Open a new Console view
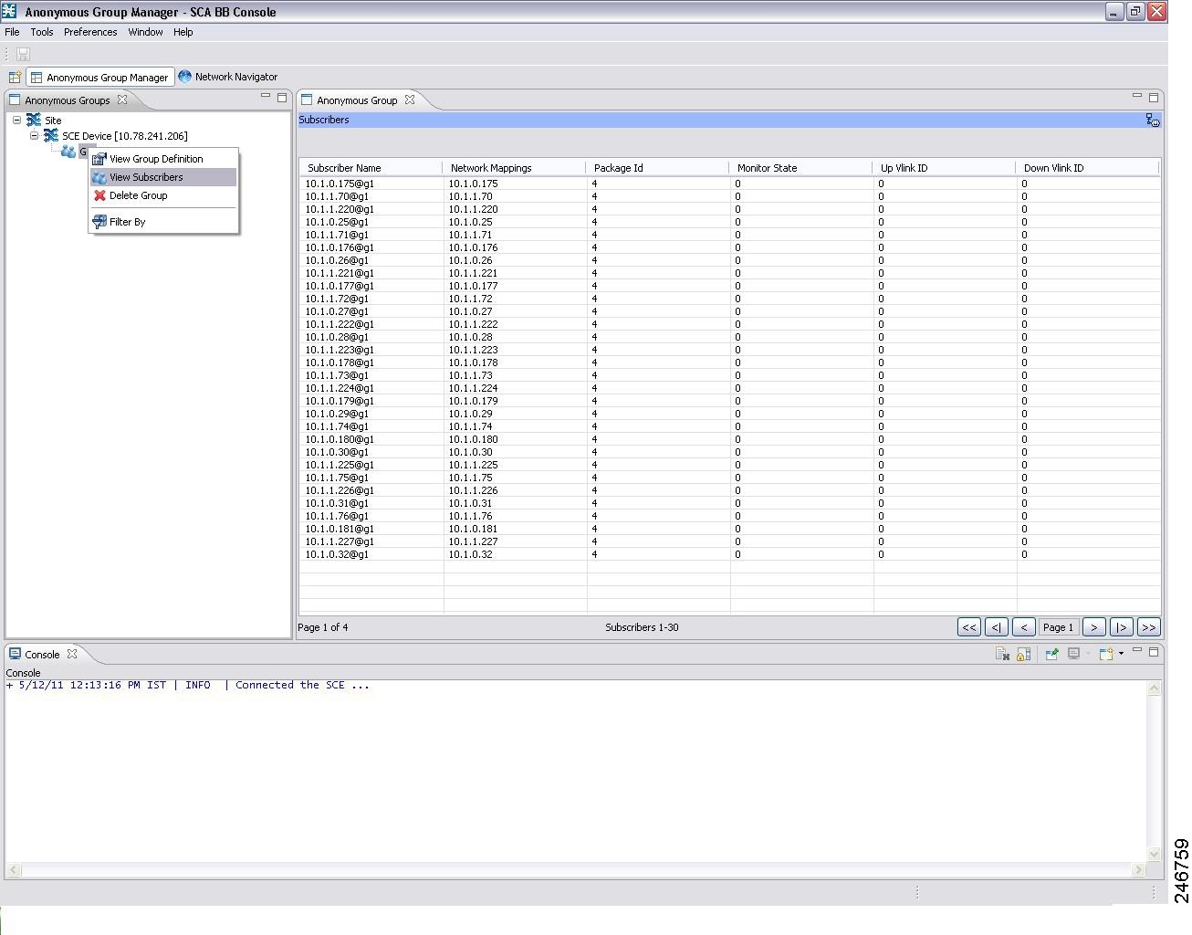1192x935 pixels. (x=1107, y=654)
